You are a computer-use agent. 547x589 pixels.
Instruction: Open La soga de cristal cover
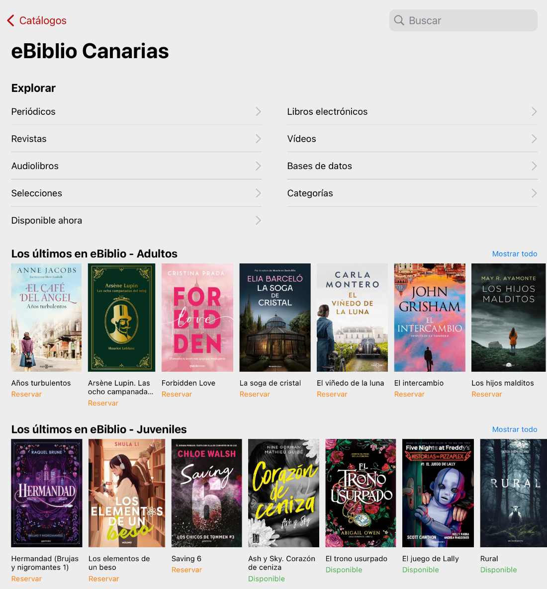click(x=275, y=318)
